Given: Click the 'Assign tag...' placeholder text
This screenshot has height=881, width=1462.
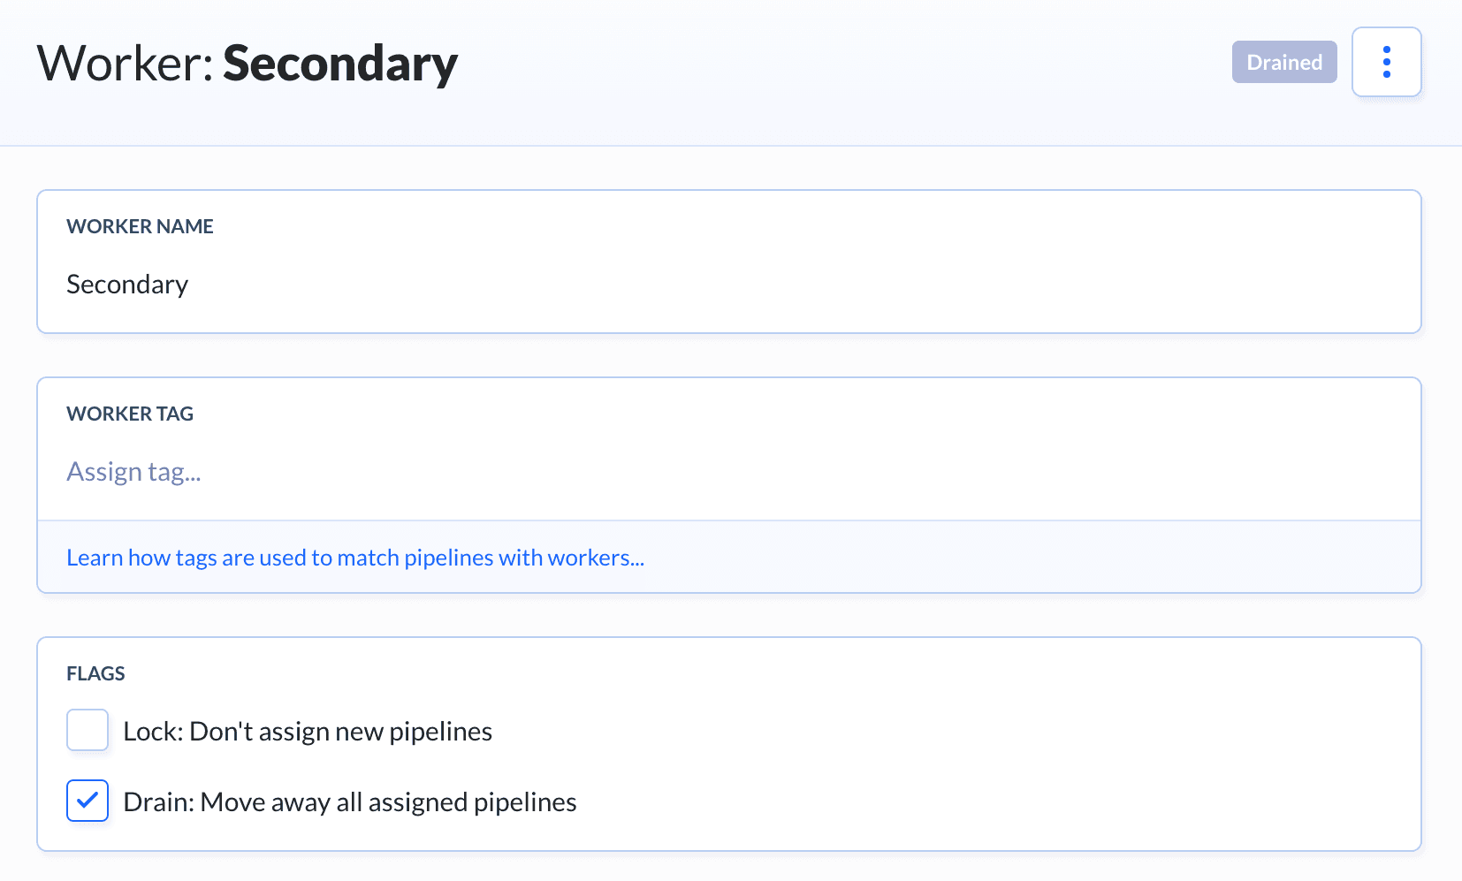Looking at the screenshot, I should pos(133,472).
